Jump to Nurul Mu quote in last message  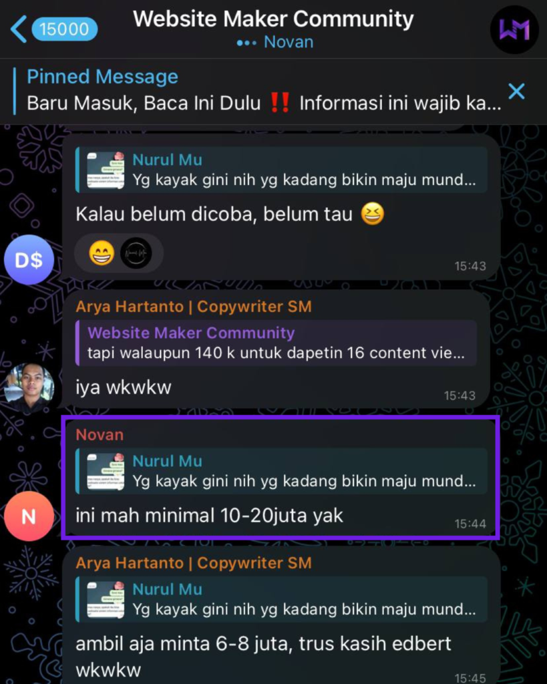click(281, 599)
